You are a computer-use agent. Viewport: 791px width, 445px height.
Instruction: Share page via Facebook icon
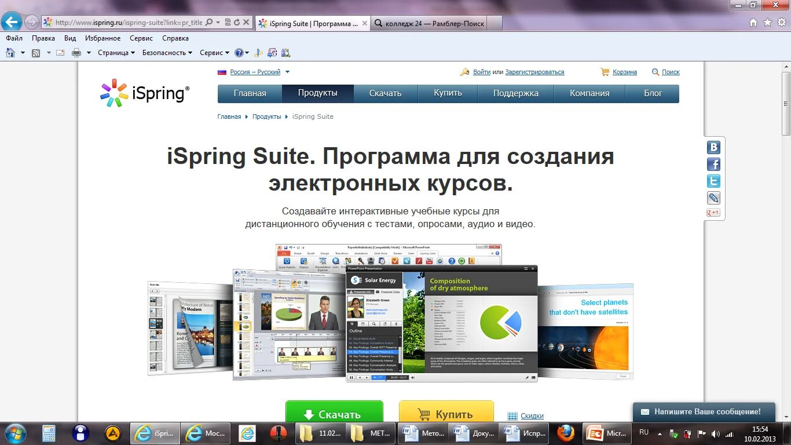(x=714, y=164)
